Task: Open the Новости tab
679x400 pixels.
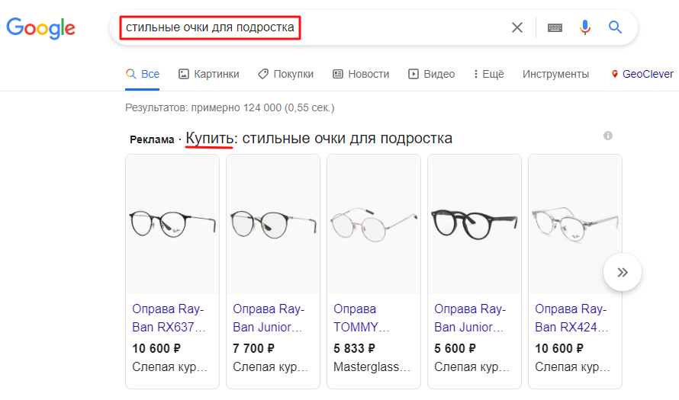Action: tap(361, 74)
